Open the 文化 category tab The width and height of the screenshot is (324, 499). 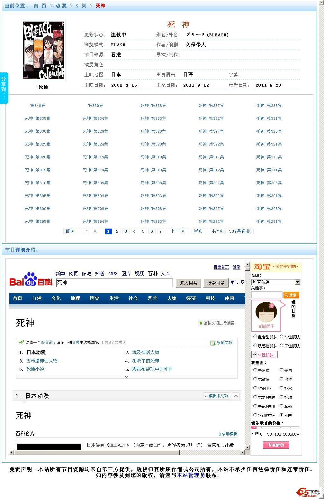pyautogui.click(x=56, y=298)
